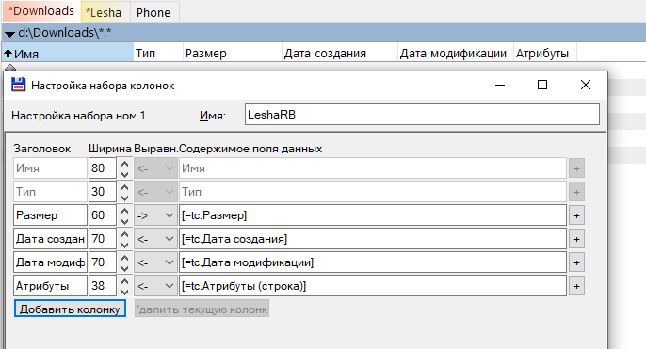Open the drive list arrow before d:\Downloads
This screenshot has width=646, height=349.
(x=9, y=34)
